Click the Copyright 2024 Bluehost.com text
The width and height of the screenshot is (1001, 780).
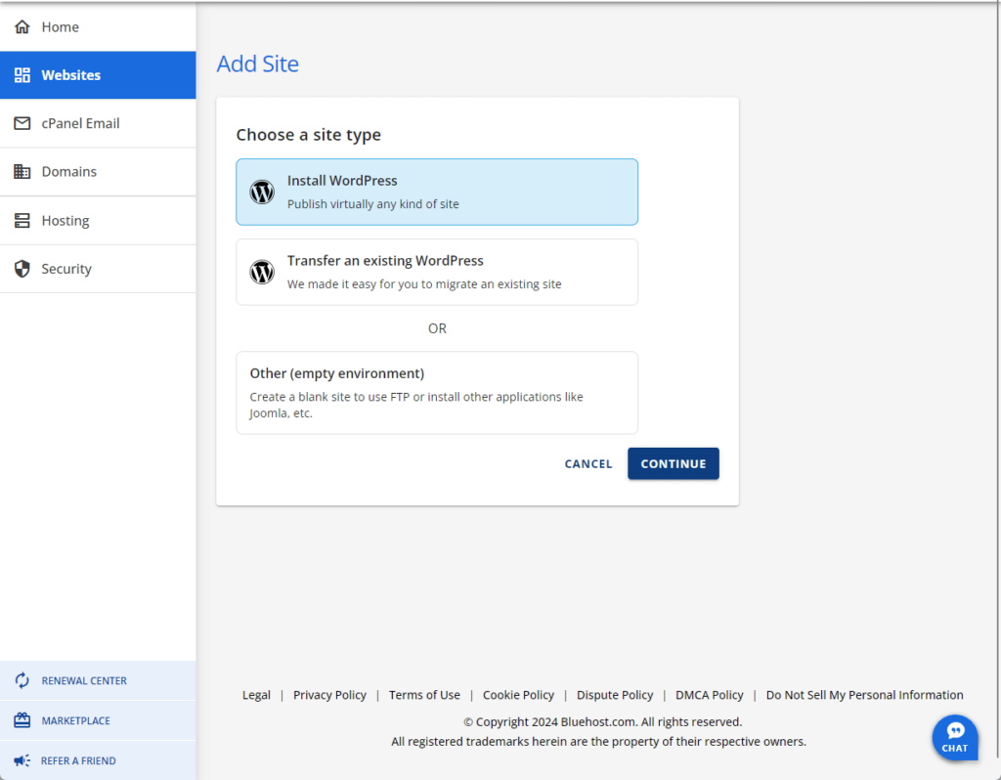602,722
